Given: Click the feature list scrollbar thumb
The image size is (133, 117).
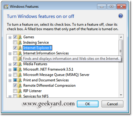Looking at the screenshot, I should pyautogui.click(x=121, y=51).
